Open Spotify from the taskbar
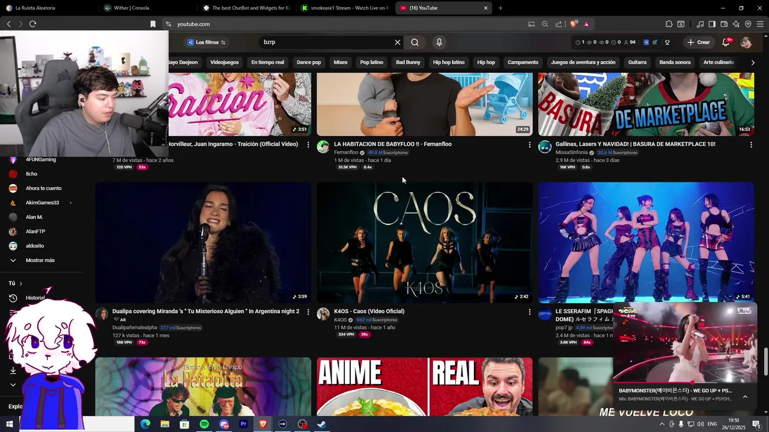This screenshot has height=432, width=769. [x=204, y=424]
